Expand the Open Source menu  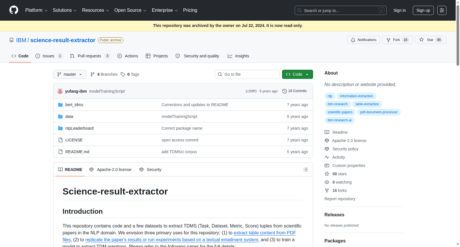[131, 10]
